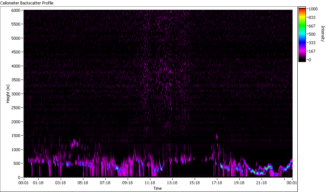Select the 4500 height axis label

(16, 52)
